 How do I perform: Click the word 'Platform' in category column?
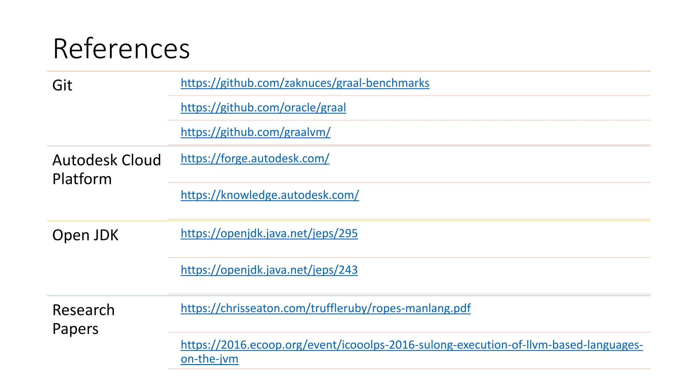(82, 179)
